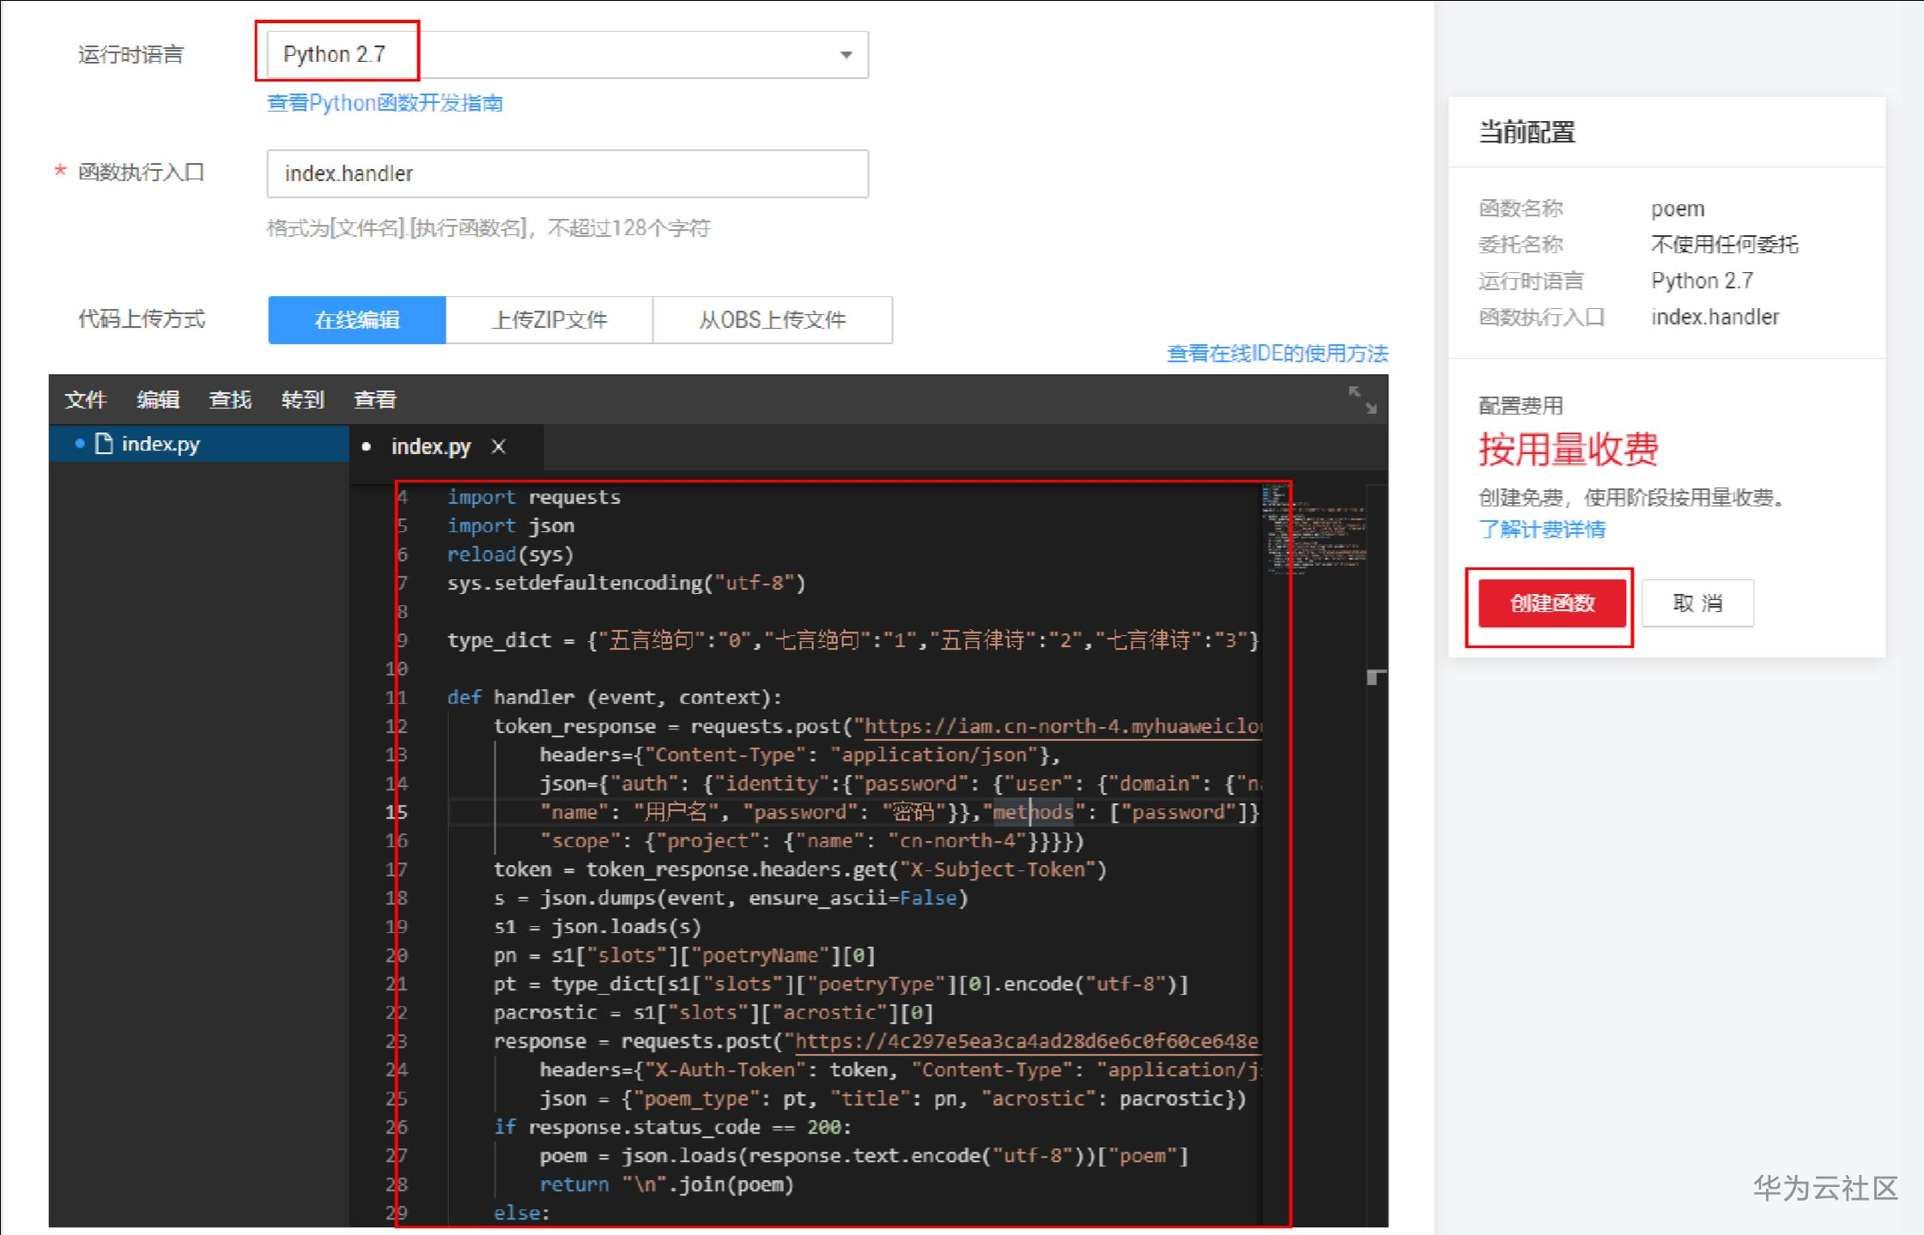This screenshot has width=1924, height=1235.
Task: Open the 文件 menu in editor
Action: (86, 400)
